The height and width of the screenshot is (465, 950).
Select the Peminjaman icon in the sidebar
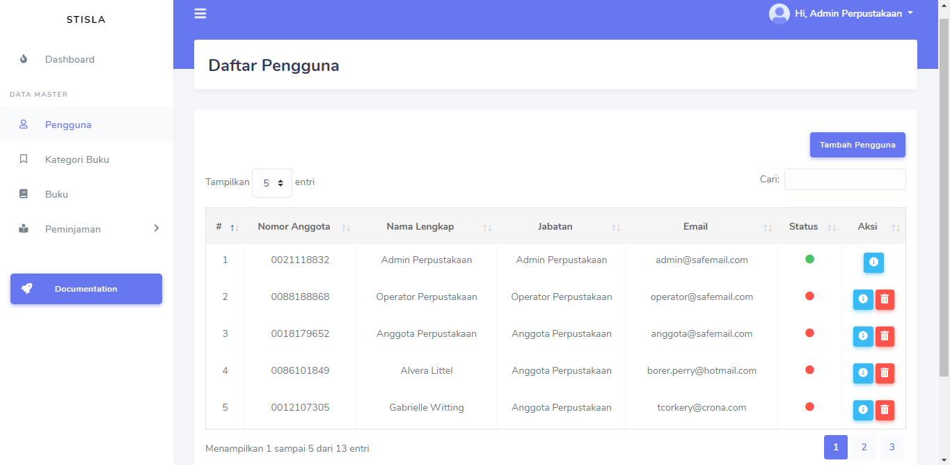coord(23,228)
